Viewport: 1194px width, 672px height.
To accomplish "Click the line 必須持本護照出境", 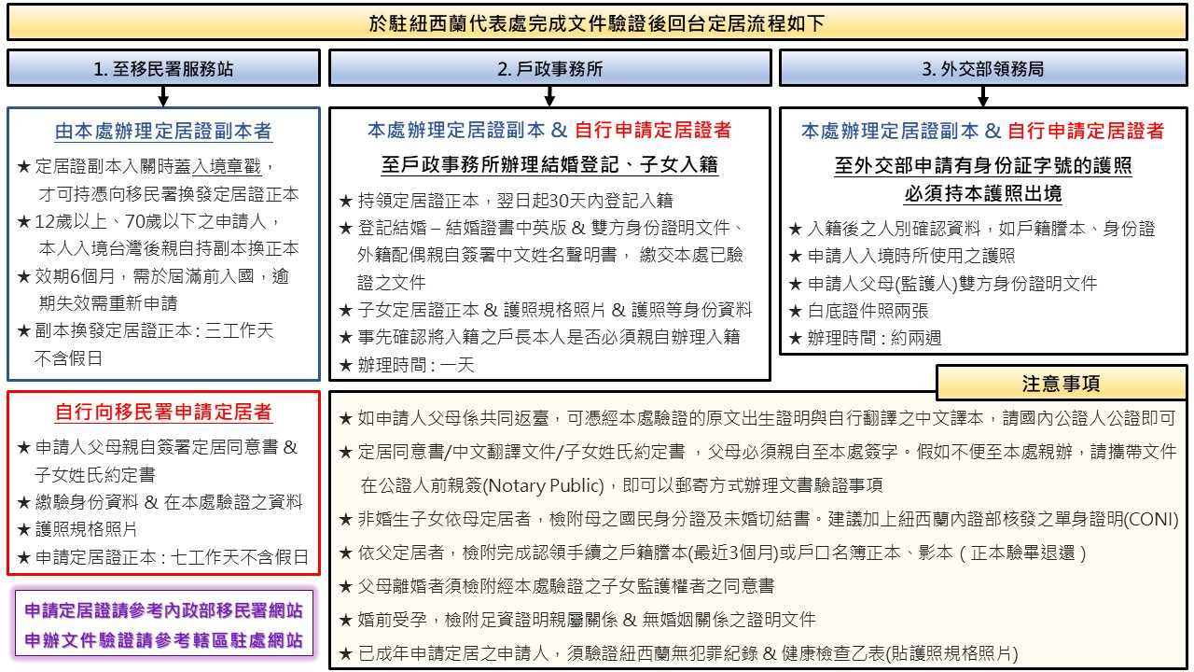I will point(982,194).
